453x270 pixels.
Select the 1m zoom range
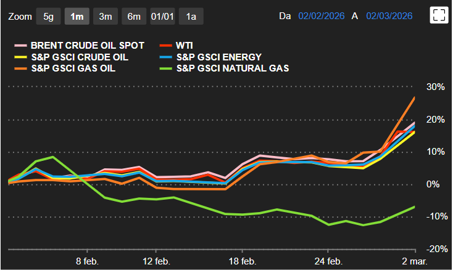point(77,17)
